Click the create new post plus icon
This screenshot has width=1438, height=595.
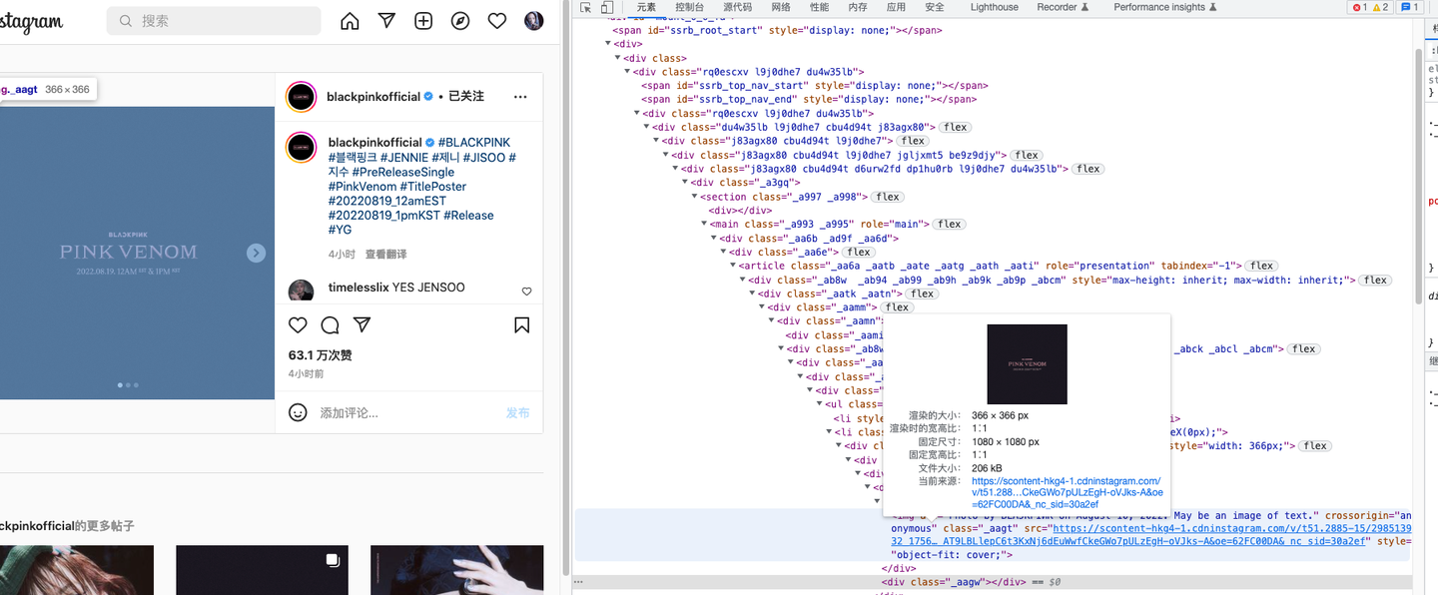point(423,21)
